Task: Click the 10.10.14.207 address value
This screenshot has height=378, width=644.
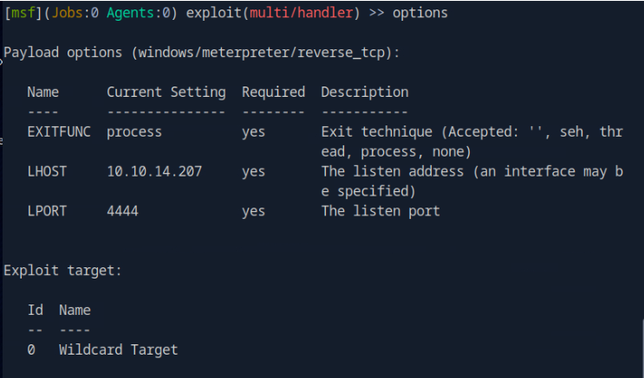Action: 153,171
